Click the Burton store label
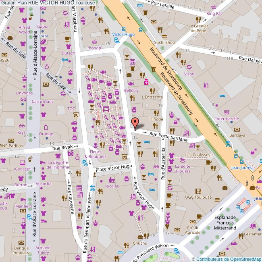Screen dimensions: 262x262 click(21, 185)
